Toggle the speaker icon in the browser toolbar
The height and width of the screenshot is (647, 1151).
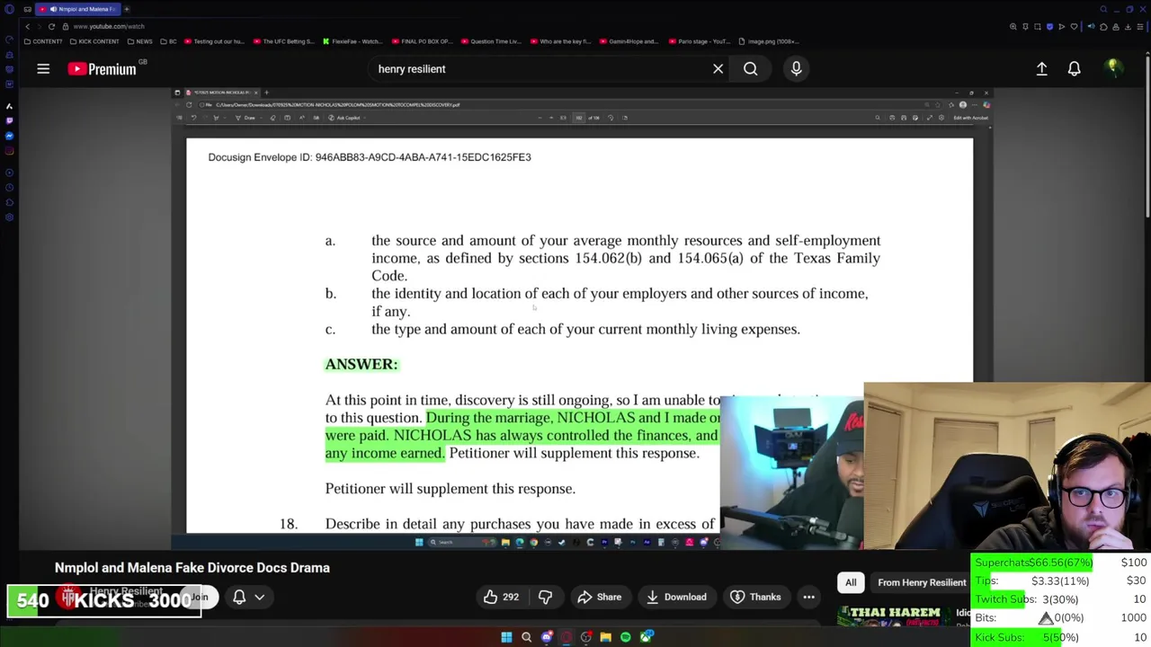pos(1091,26)
